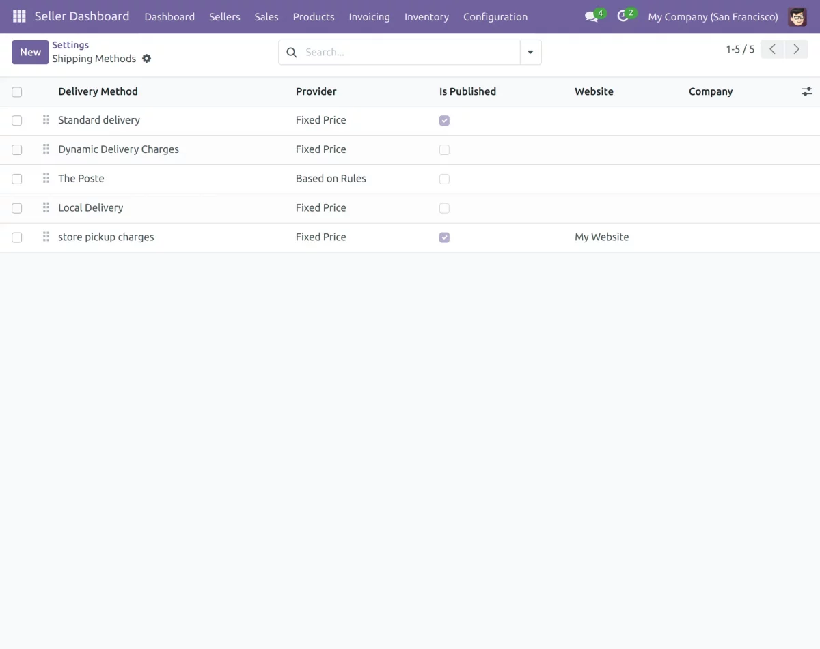This screenshot has width=820, height=649.
Task: Tick the checkbox for Local Delivery row
Action: 17,208
